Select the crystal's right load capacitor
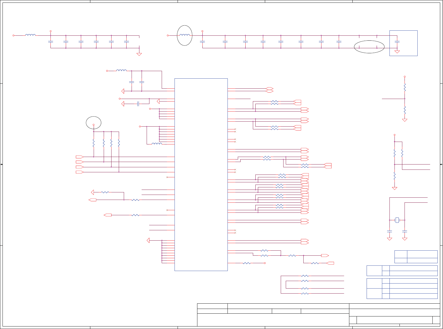Viewport: 443px width, 329px height. point(405,231)
